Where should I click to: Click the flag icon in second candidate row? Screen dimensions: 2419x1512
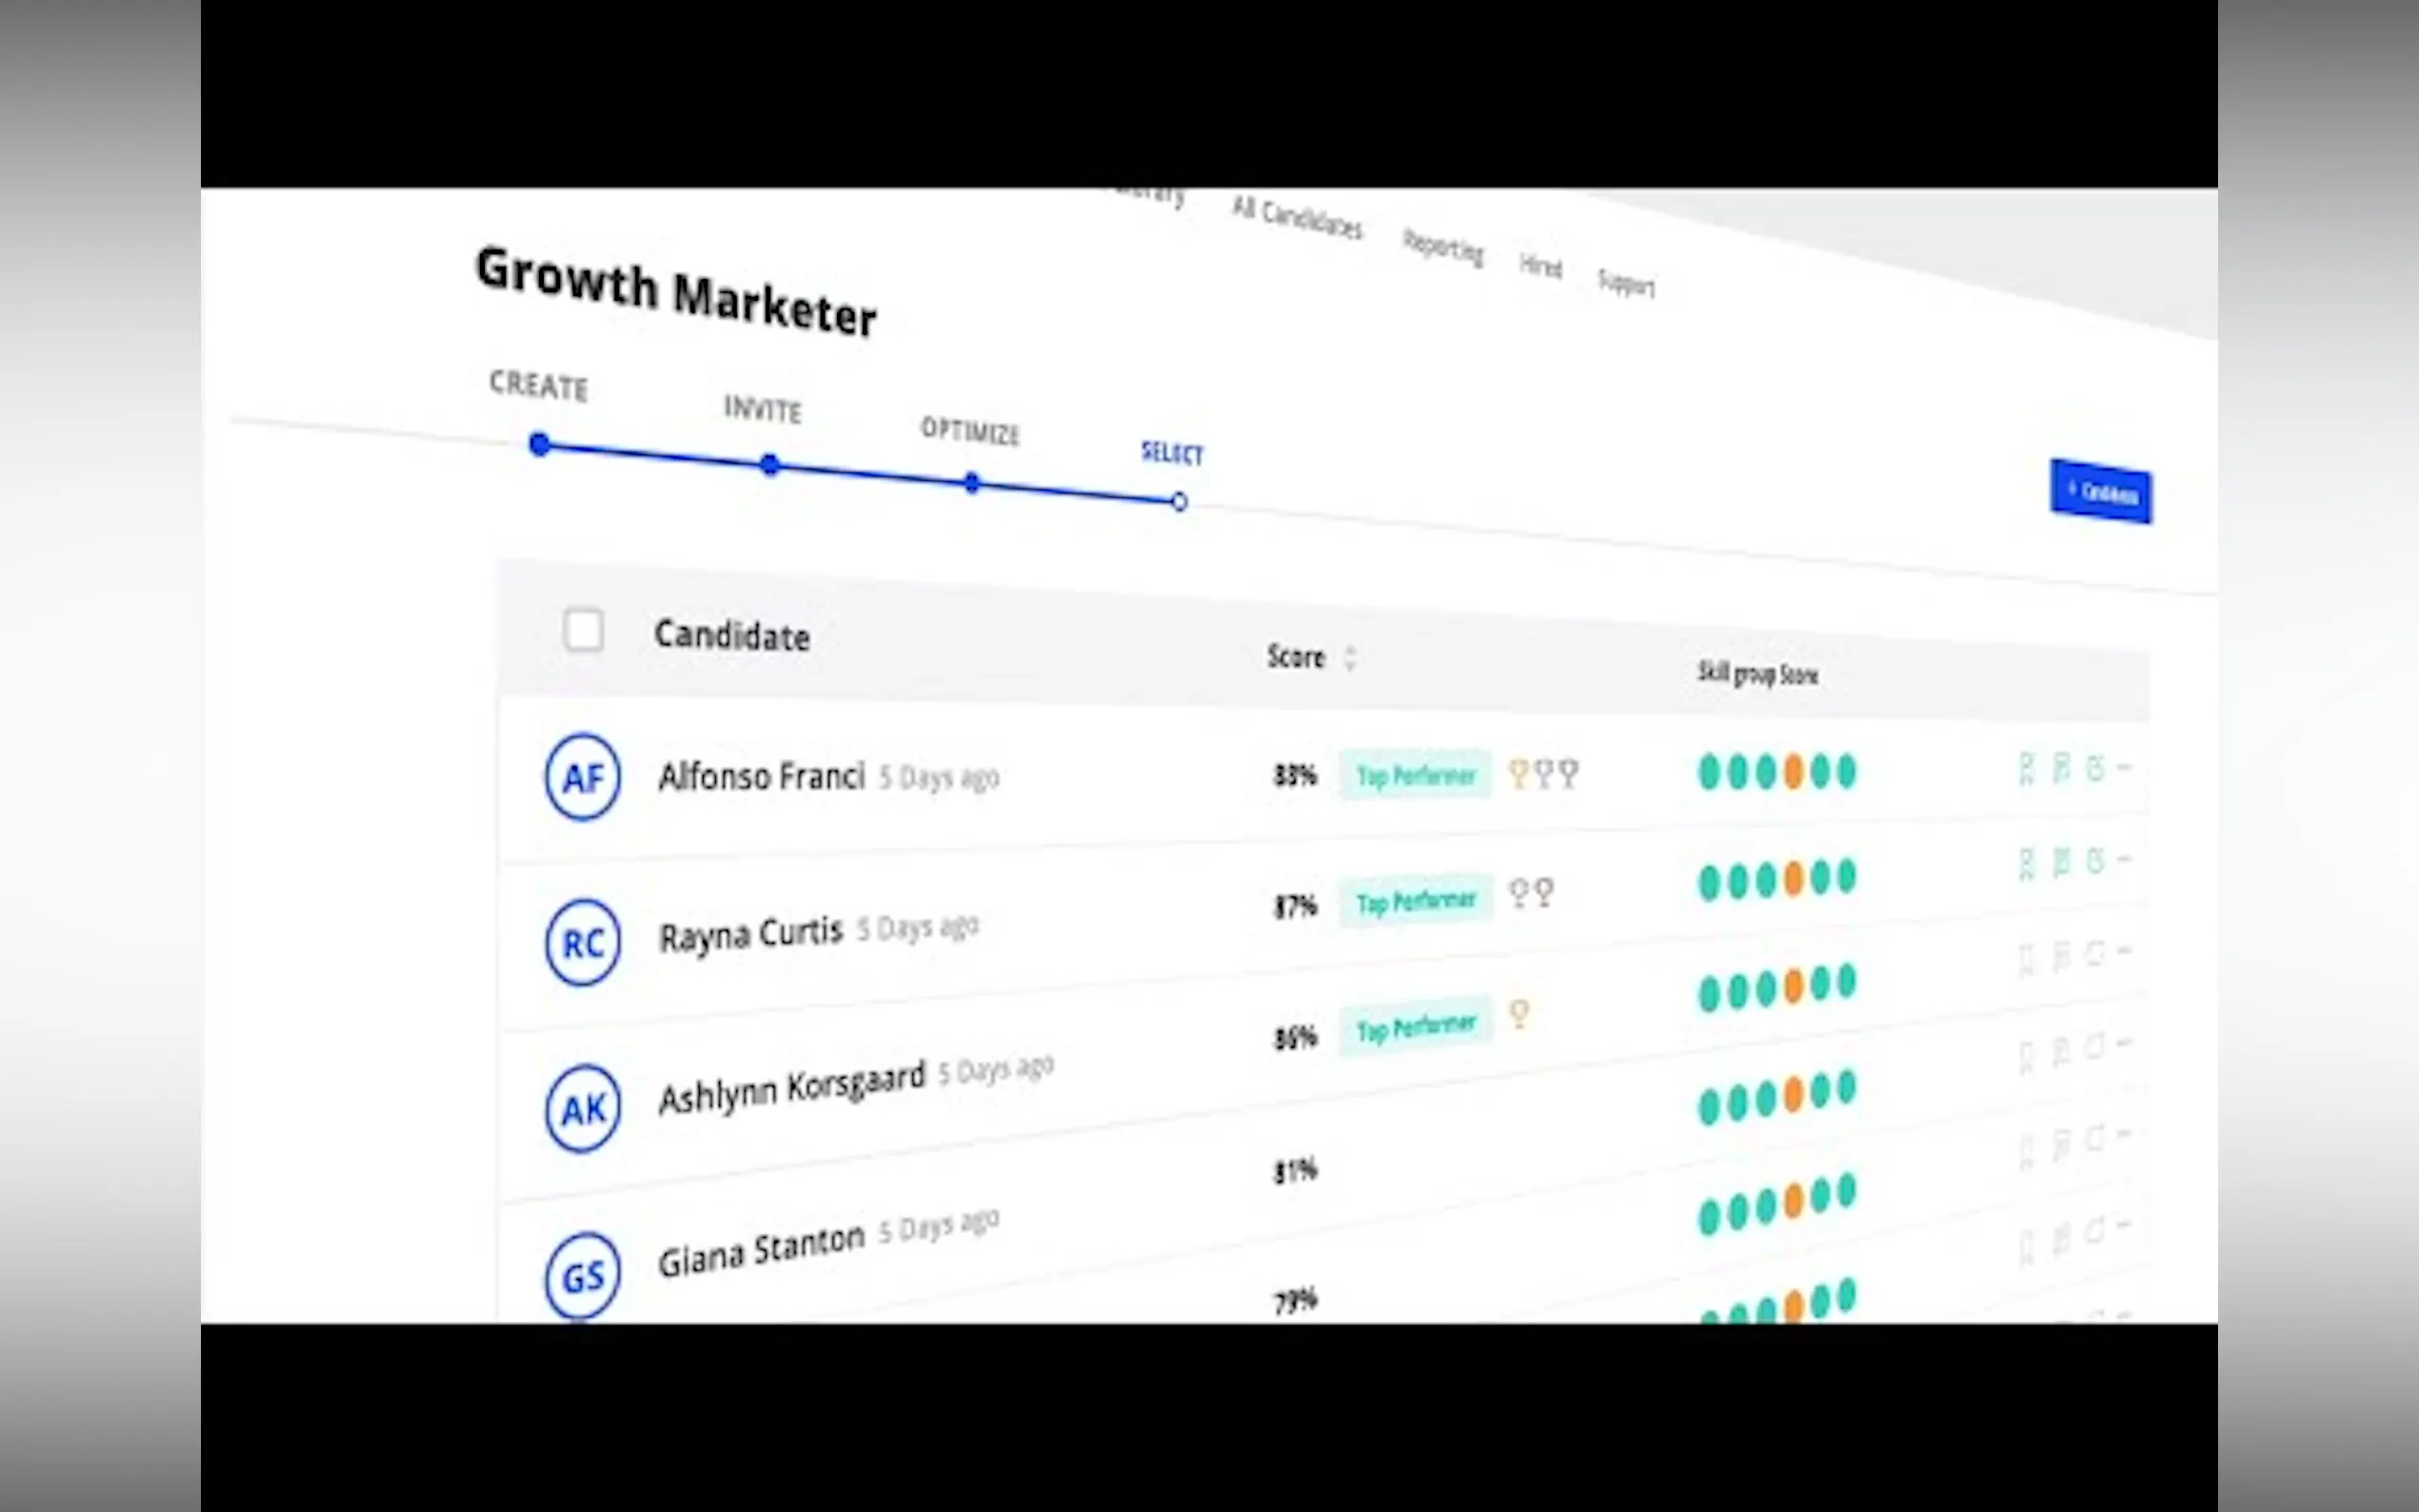(x=2061, y=861)
